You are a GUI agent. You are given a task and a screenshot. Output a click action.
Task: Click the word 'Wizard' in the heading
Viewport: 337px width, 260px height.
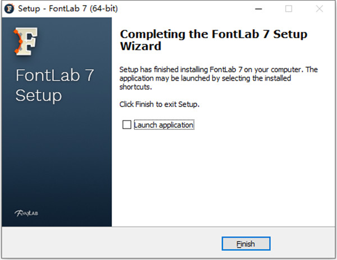[x=141, y=46]
